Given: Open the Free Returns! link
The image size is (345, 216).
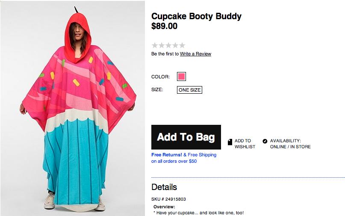Looking at the screenshot, I should (x=167, y=155).
